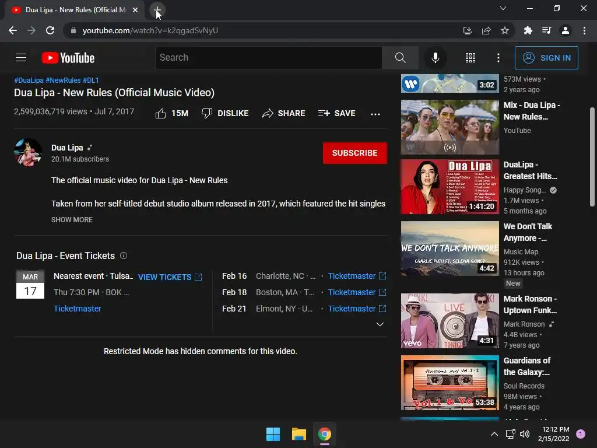Open YouTube settings three-dot menu
597x448 pixels.
[x=498, y=58]
